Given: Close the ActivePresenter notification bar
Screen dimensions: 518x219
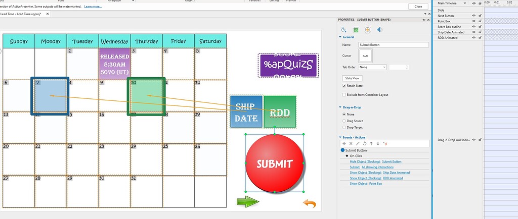Looking at the screenshot, I should click(418, 6).
